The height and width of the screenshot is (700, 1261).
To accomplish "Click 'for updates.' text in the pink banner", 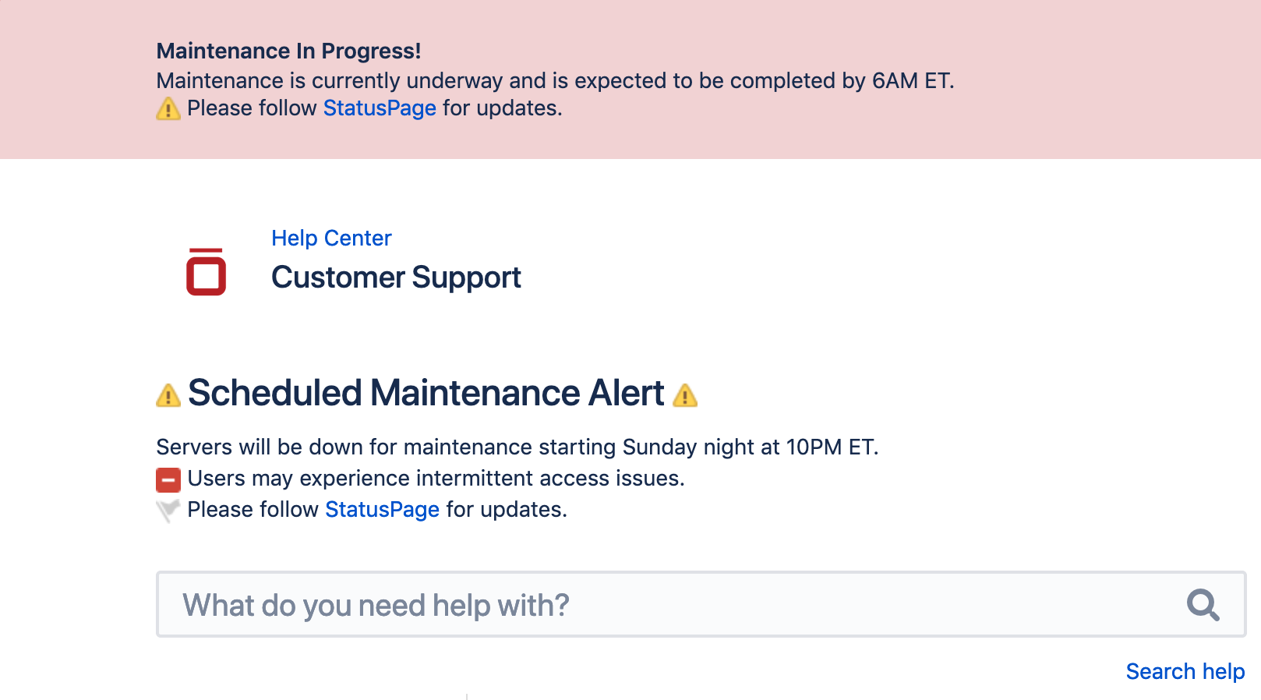I will click(x=503, y=108).
